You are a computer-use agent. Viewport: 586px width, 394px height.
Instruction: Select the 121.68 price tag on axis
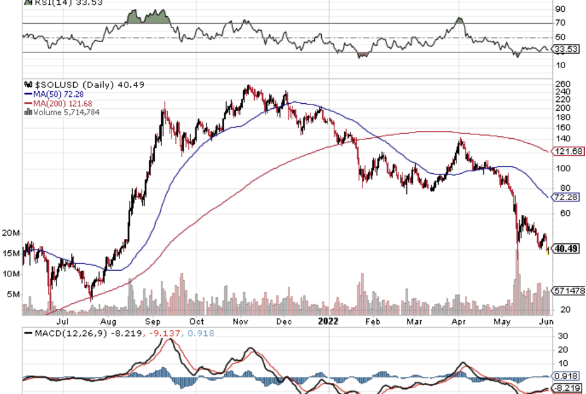click(x=567, y=151)
